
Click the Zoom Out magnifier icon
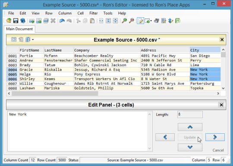(x=131, y=21)
